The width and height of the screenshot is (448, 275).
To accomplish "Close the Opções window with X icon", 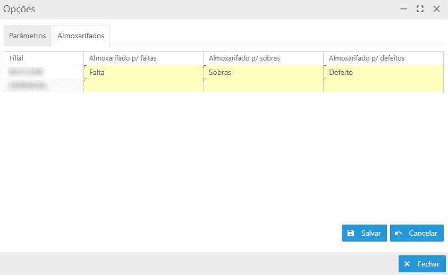I will click(x=436, y=9).
